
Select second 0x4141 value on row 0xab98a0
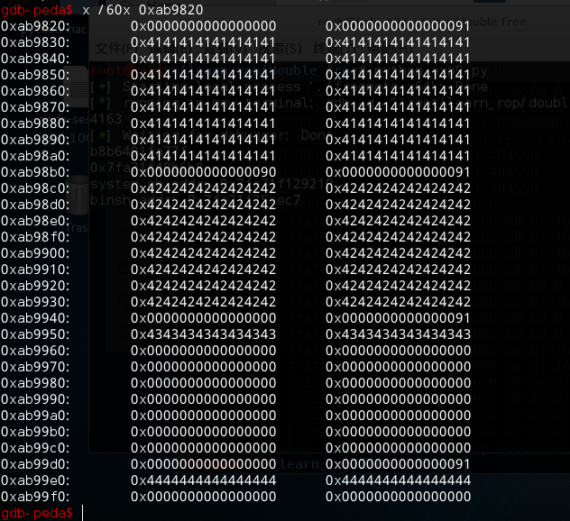pos(398,156)
